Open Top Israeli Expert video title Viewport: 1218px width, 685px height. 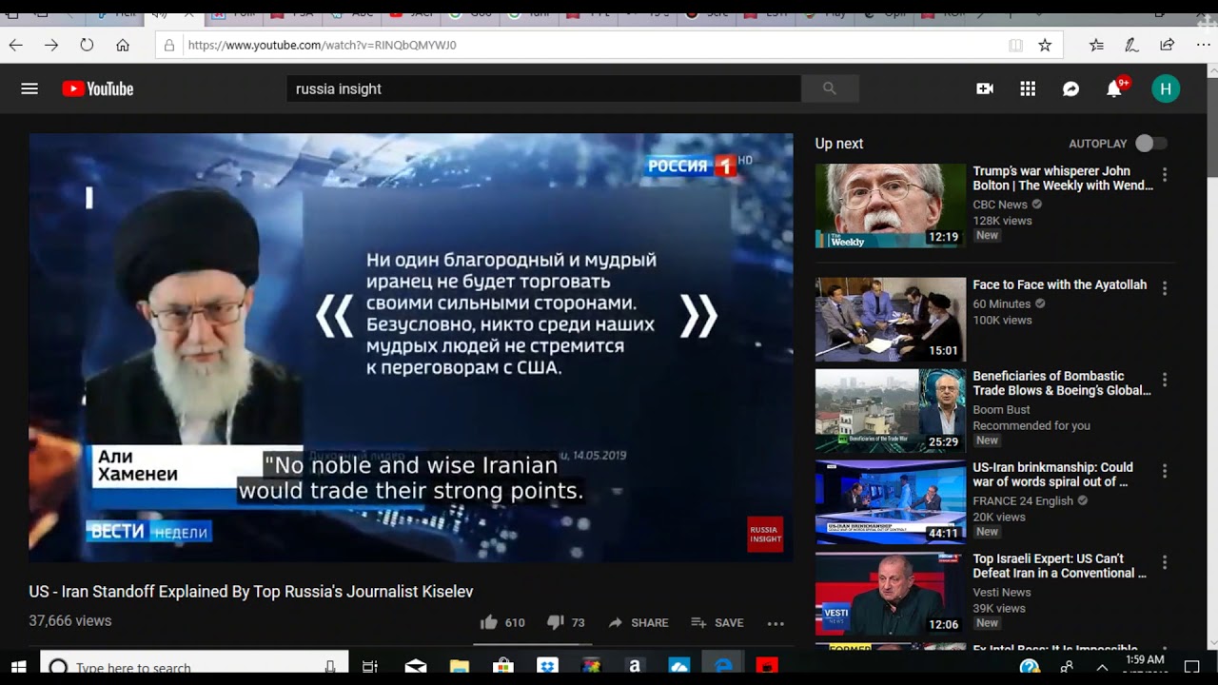(x=1059, y=566)
